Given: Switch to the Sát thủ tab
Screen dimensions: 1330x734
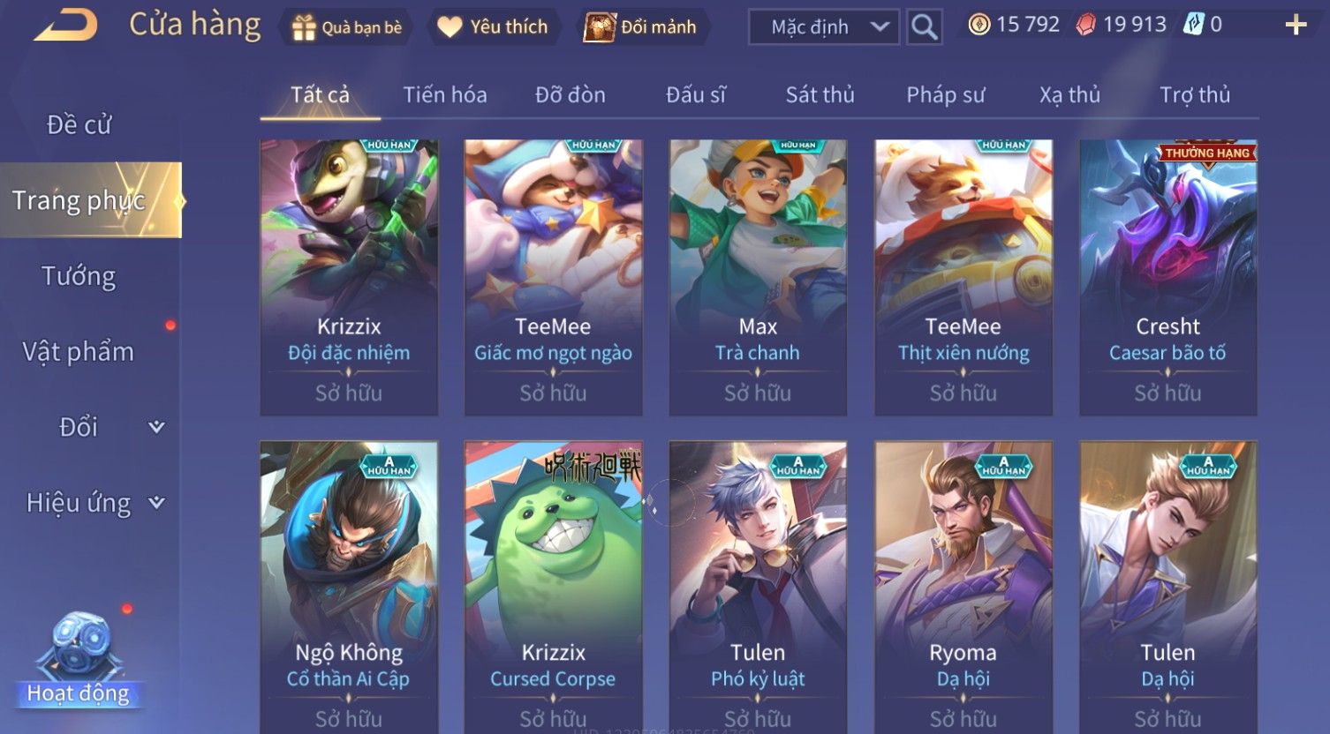Looking at the screenshot, I should tap(820, 95).
